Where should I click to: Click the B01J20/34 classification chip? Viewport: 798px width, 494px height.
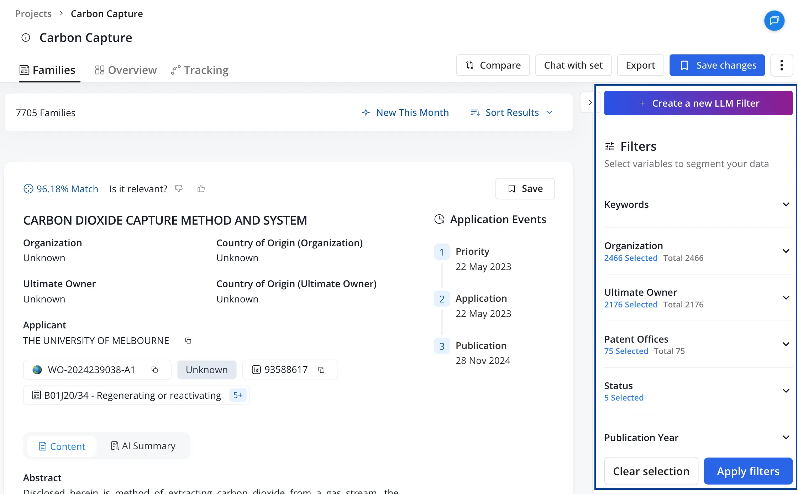click(x=136, y=395)
